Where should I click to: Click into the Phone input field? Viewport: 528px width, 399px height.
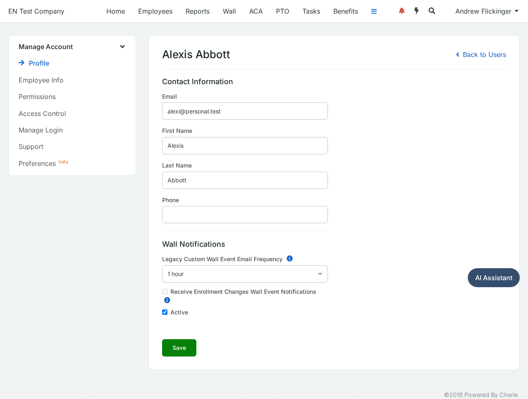[245, 215]
